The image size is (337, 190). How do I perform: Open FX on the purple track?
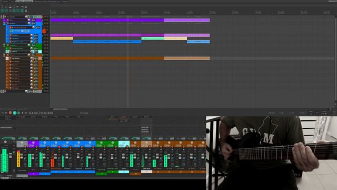pyautogui.click(x=34, y=20)
